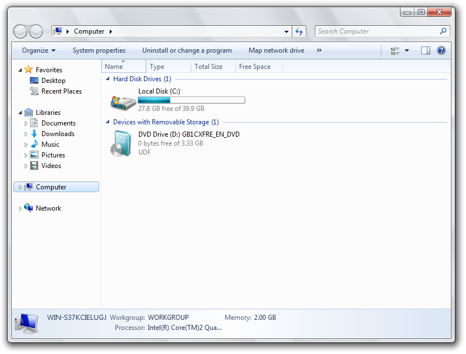Open the recent pages dropdown arrow
This screenshot has width=466, height=354.
[x=47, y=32]
